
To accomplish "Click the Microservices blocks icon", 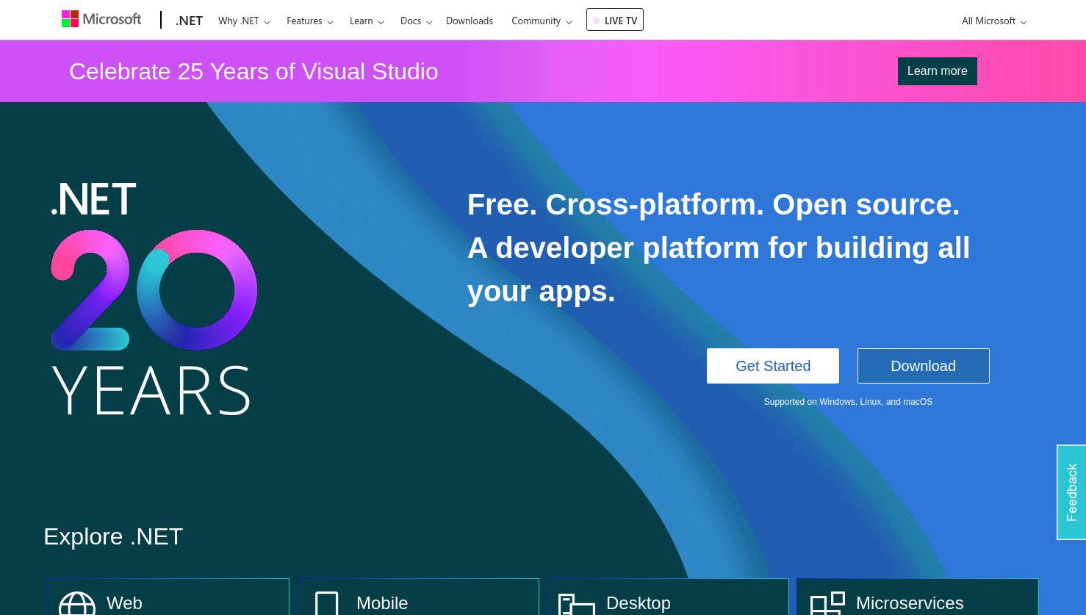I will 827,603.
